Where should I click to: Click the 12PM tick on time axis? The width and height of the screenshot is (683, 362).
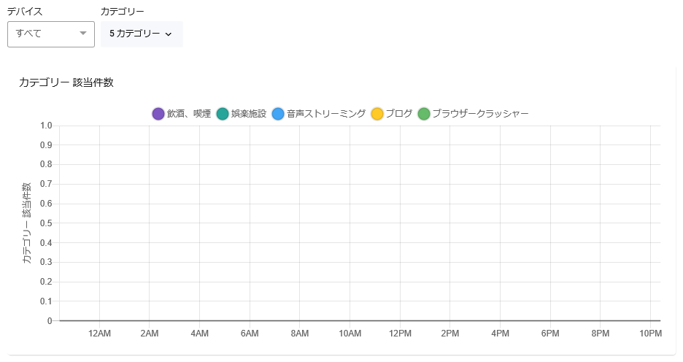click(x=400, y=334)
